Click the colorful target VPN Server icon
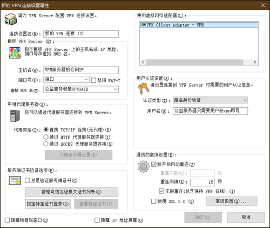This screenshot has width=270, height=228. point(15,53)
